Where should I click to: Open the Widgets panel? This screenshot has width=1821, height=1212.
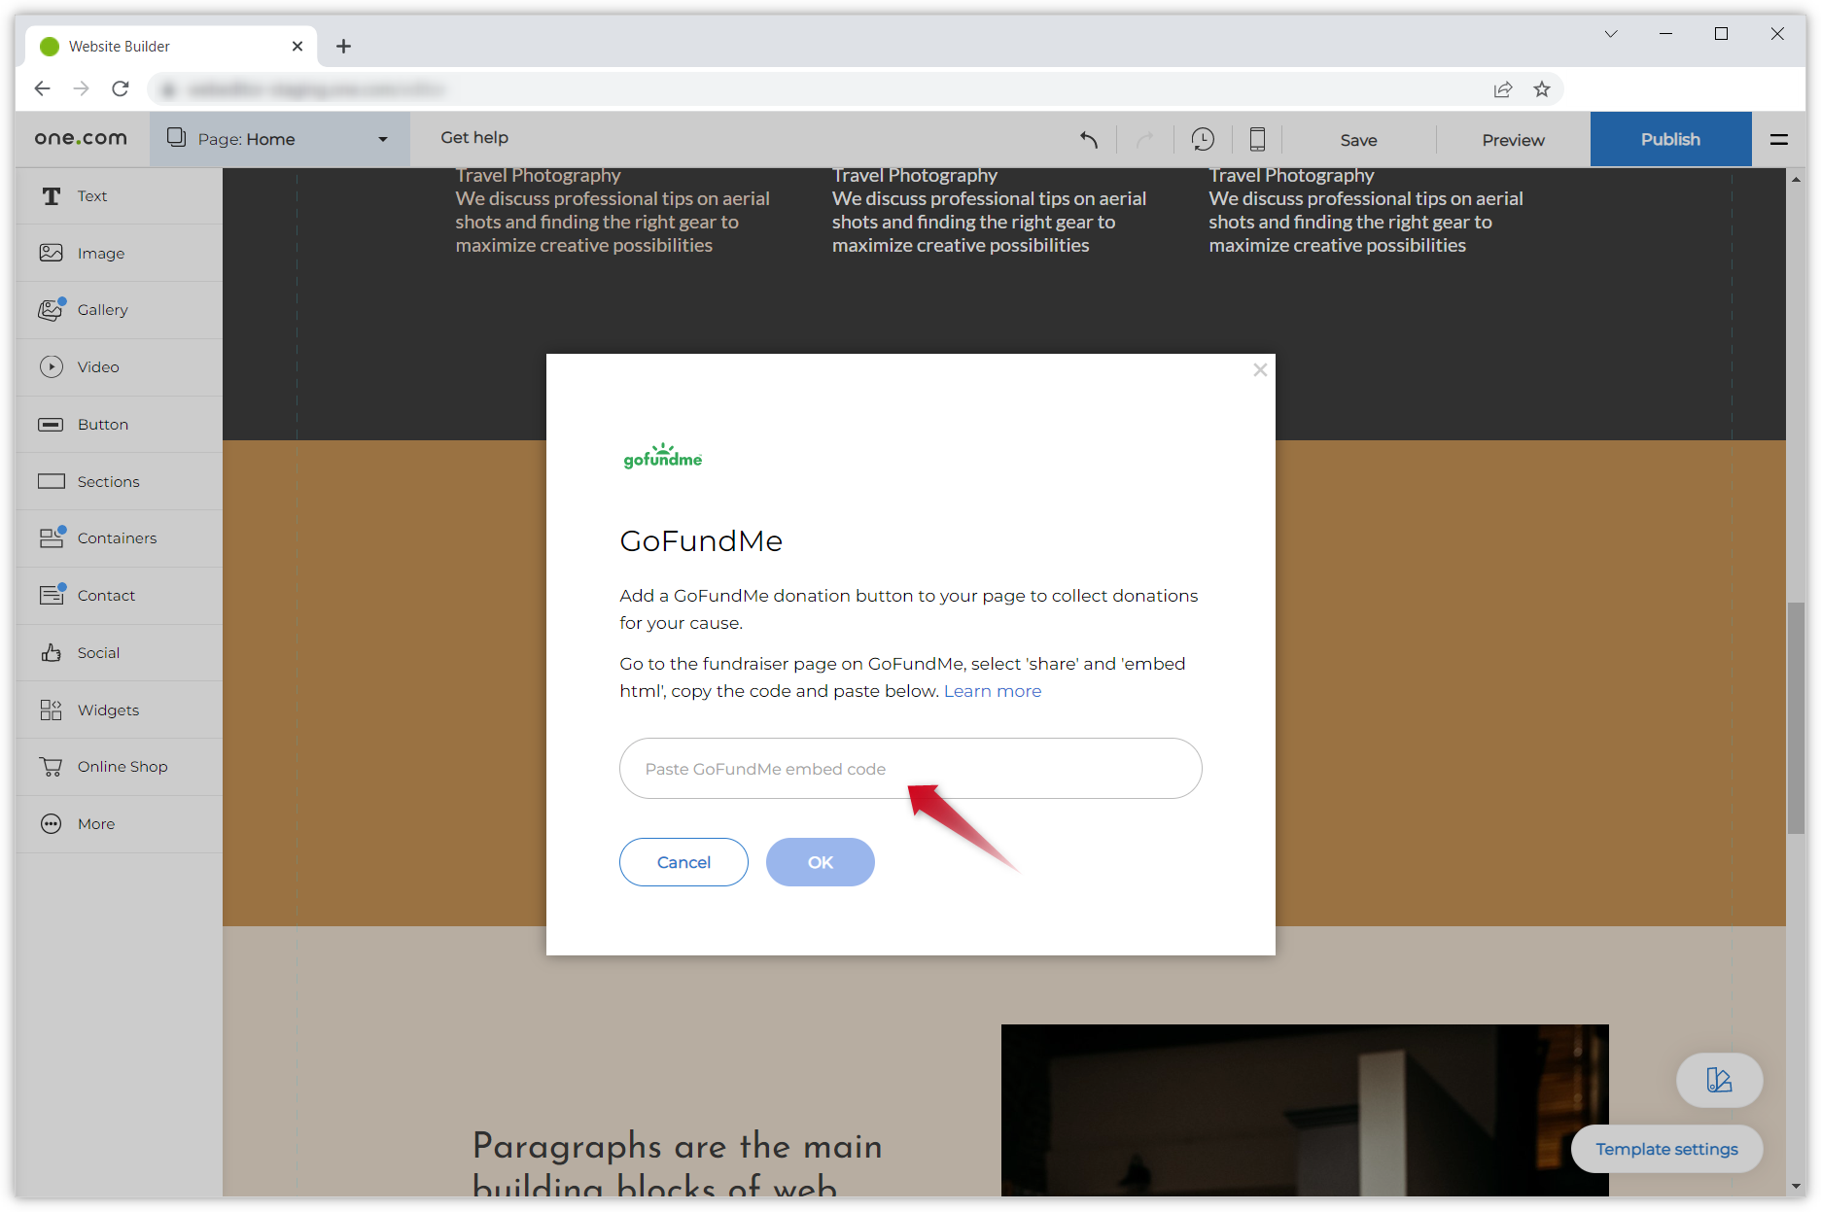108,710
